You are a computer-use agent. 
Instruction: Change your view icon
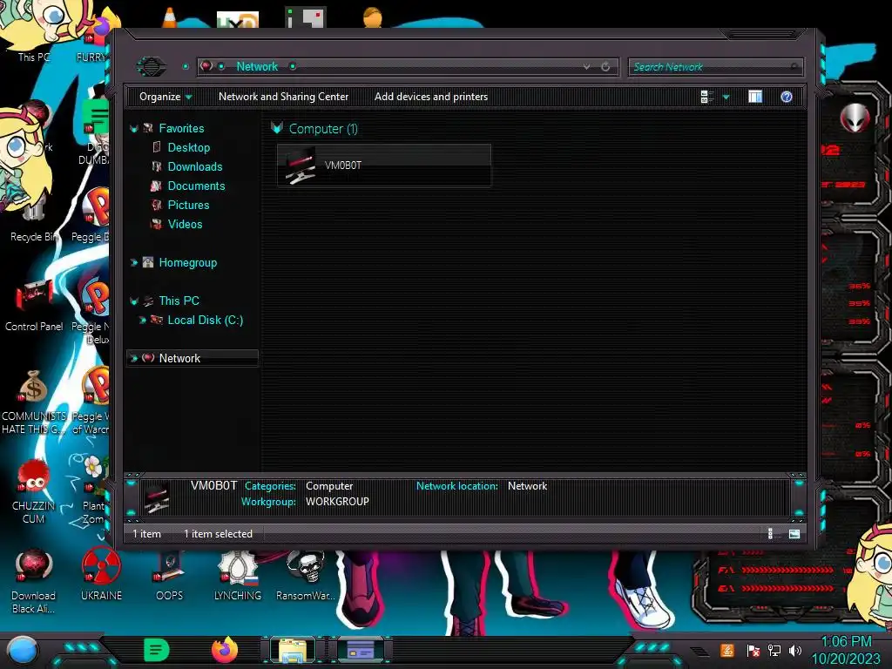coord(707,97)
